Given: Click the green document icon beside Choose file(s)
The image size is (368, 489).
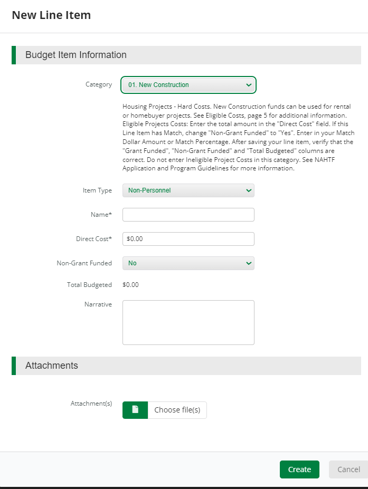Looking at the screenshot, I should [135, 410].
